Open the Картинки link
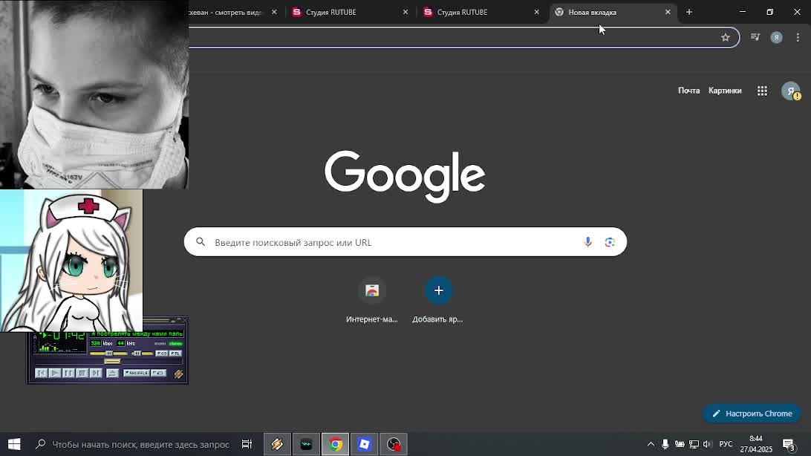 click(x=725, y=91)
